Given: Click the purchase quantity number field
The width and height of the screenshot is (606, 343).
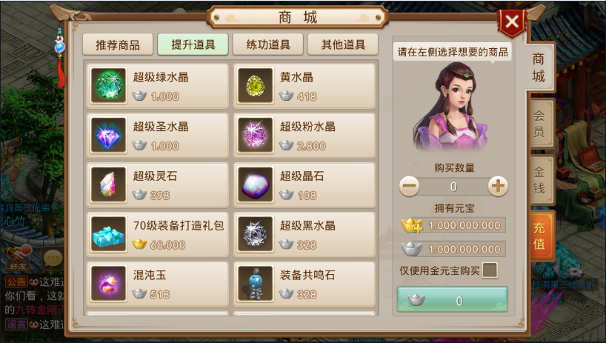Looking at the screenshot, I should click(x=453, y=187).
